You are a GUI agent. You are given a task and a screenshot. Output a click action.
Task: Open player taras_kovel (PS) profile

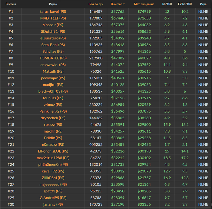coord(53,12)
